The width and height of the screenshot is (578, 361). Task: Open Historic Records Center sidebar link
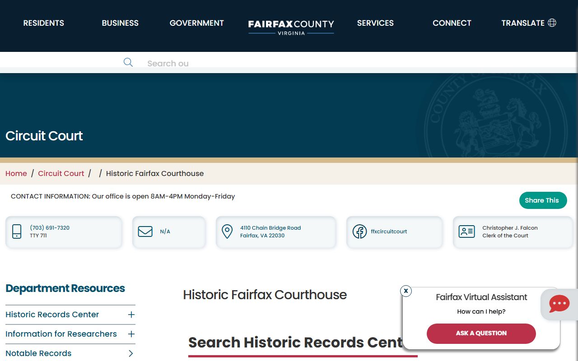(52, 315)
